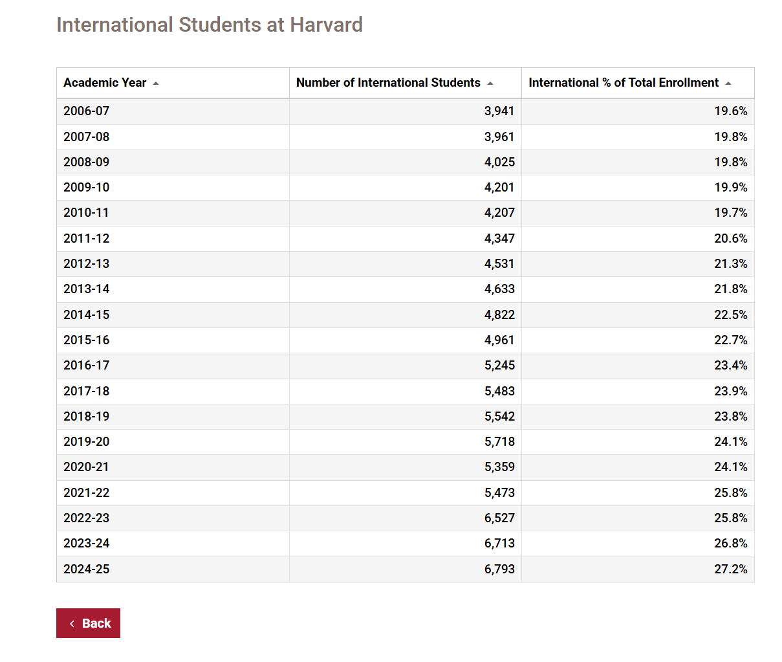Click the 27.2% enrollment percentage cell
The height and width of the screenshot is (662, 782).
tap(730, 569)
